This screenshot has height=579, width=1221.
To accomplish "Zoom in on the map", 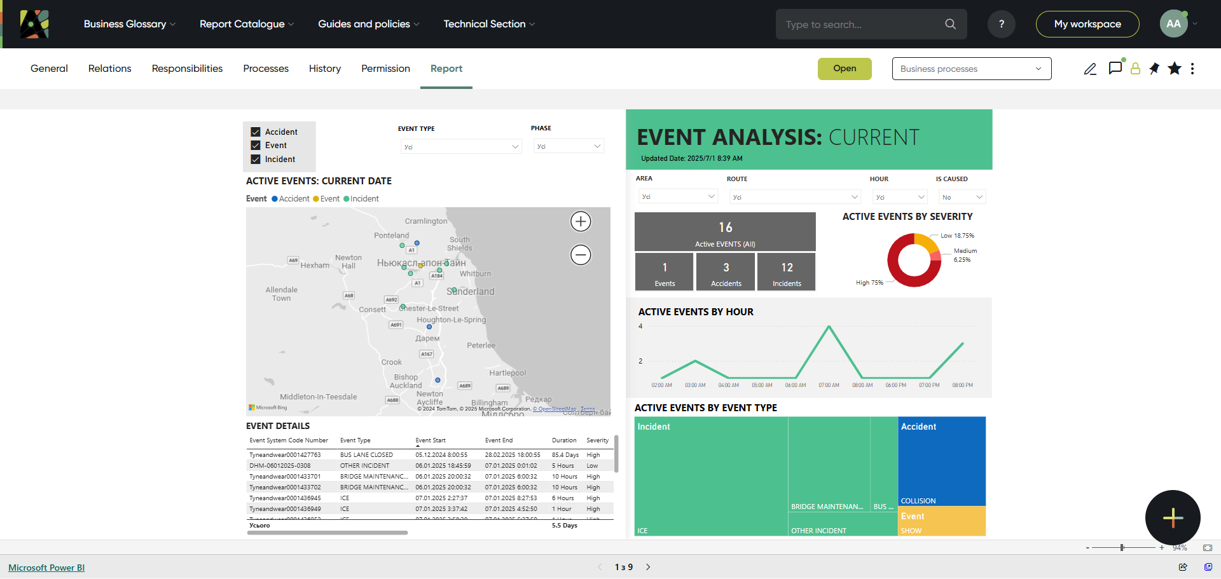I will pos(580,222).
